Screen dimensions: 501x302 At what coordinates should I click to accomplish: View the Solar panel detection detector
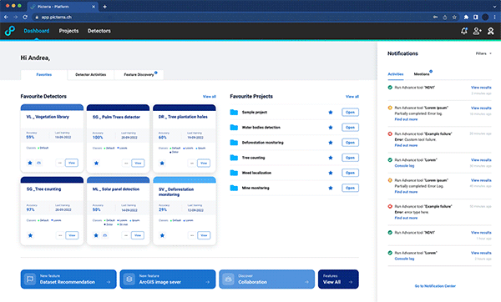click(138, 235)
